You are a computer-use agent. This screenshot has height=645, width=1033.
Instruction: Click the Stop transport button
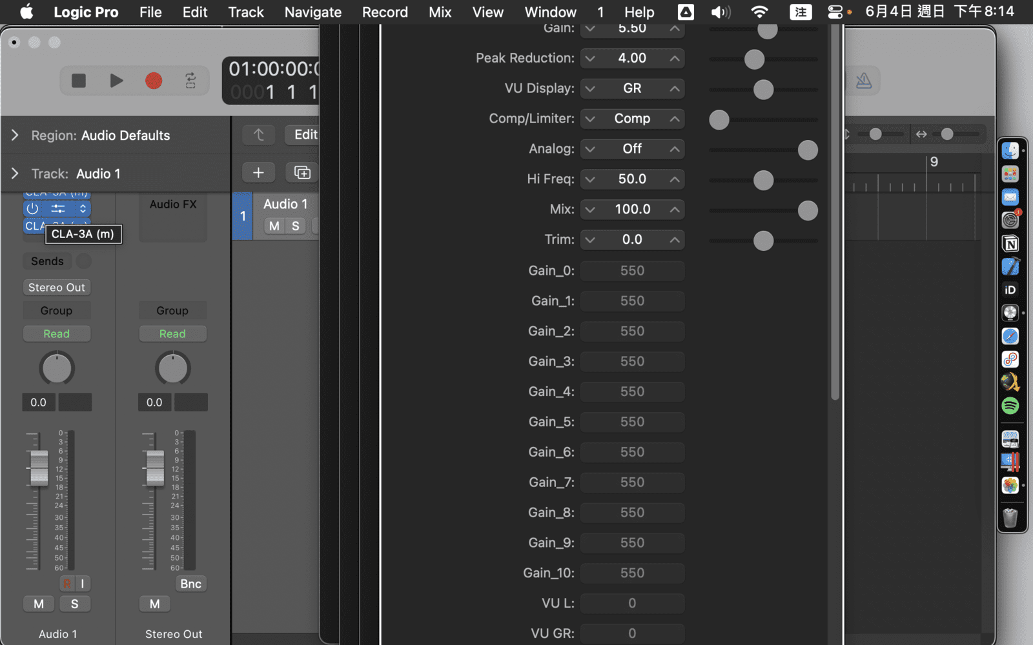point(79,81)
